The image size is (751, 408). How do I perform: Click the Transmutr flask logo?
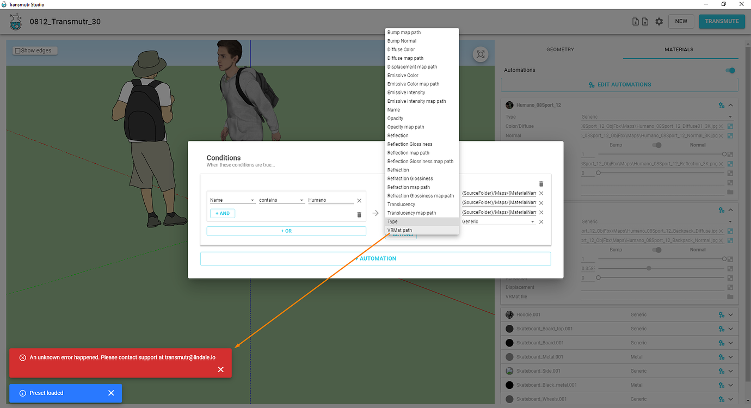coord(16,22)
